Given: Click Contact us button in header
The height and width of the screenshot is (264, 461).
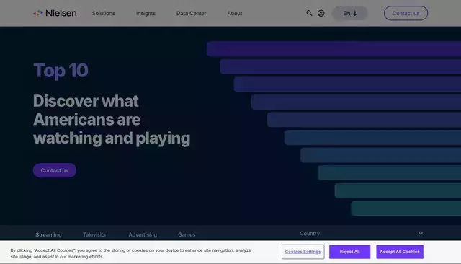Looking at the screenshot, I should pos(406,13).
